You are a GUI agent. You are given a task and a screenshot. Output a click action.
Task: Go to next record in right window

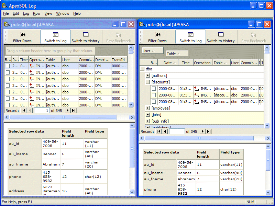[202, 131]
